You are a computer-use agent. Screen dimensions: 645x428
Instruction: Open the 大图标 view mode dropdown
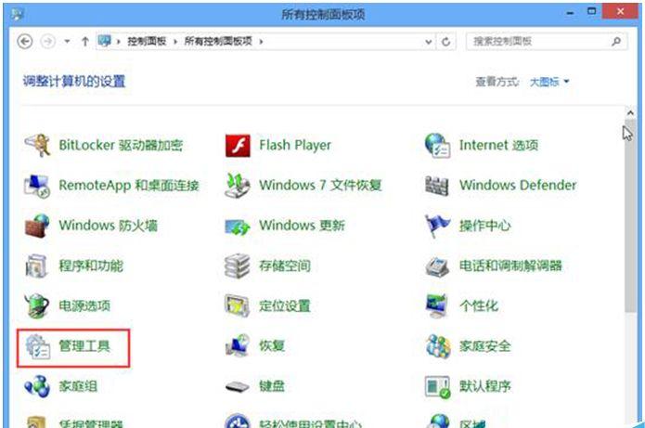click(549, 82)
